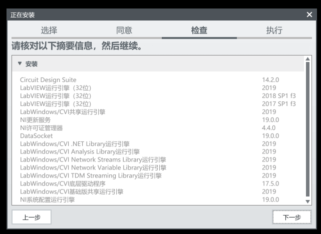
Task: Select the LabWindows/CVI基础版共享运行引擎 row
Action: pos(158,191)
